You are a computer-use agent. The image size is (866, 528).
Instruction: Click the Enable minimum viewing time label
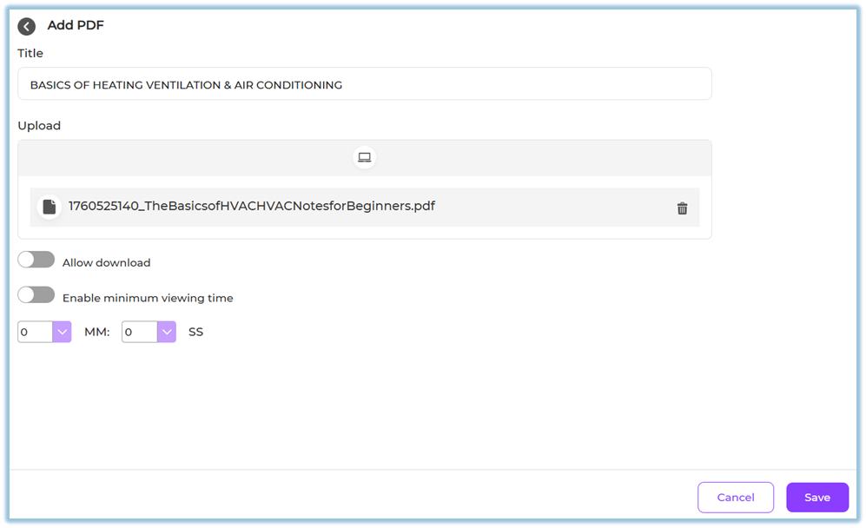click(148, 298)
